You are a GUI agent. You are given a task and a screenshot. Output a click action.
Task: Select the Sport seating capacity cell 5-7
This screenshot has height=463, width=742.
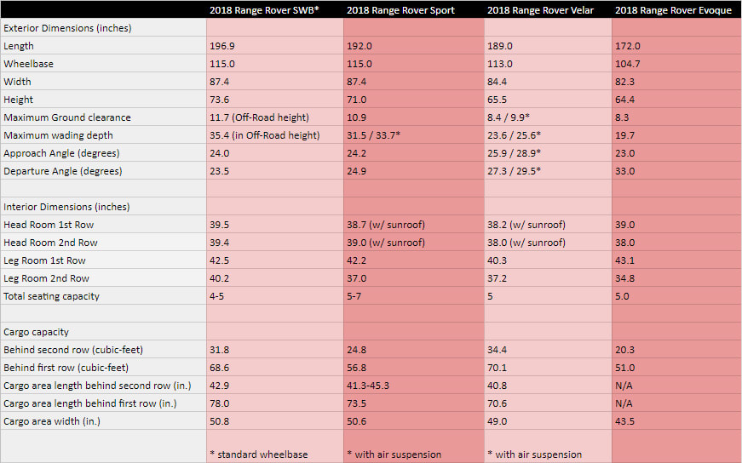pos(355,296)
